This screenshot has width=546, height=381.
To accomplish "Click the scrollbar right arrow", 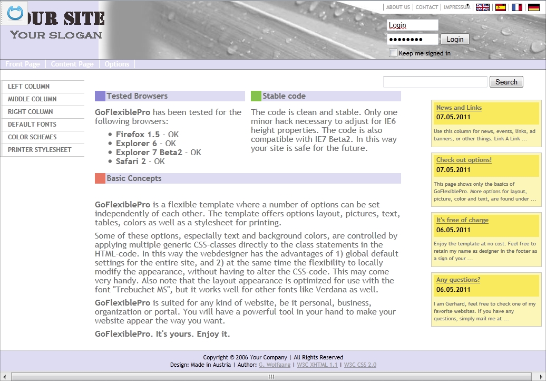I will pos(541,376).
